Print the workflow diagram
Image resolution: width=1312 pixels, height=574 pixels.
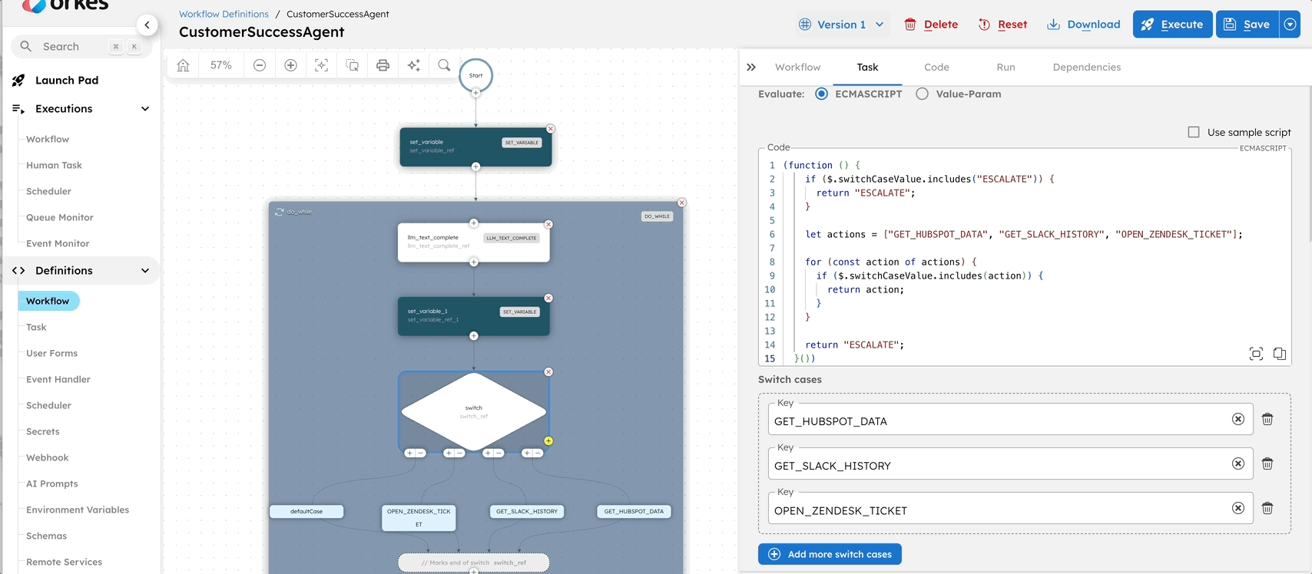pyautogui.click(x=383, y=65)
